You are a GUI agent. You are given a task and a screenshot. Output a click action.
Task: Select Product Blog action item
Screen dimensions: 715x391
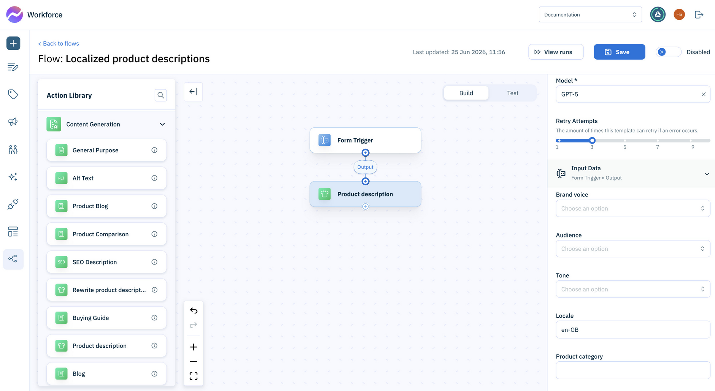pyautogui.click(x=106, y=206)
